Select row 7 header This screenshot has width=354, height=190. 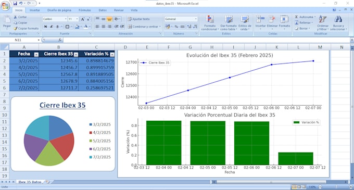coord(4,95)
